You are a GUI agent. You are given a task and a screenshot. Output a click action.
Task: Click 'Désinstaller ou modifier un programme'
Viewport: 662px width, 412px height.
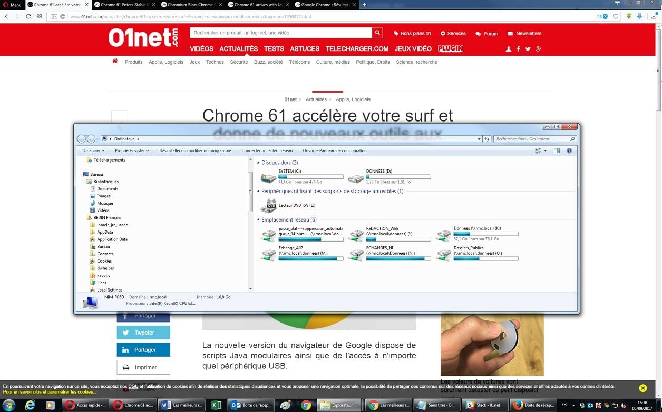[x=195, y=150]
